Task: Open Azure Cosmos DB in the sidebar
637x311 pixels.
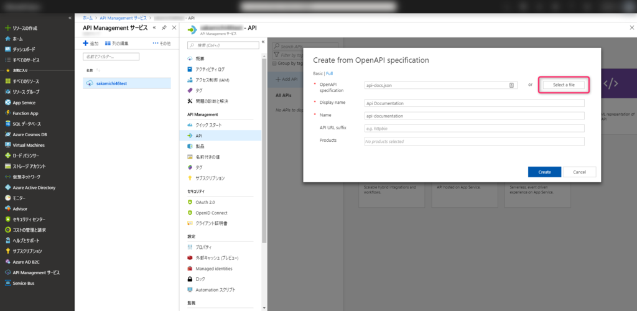Action: tap(26, 134)
